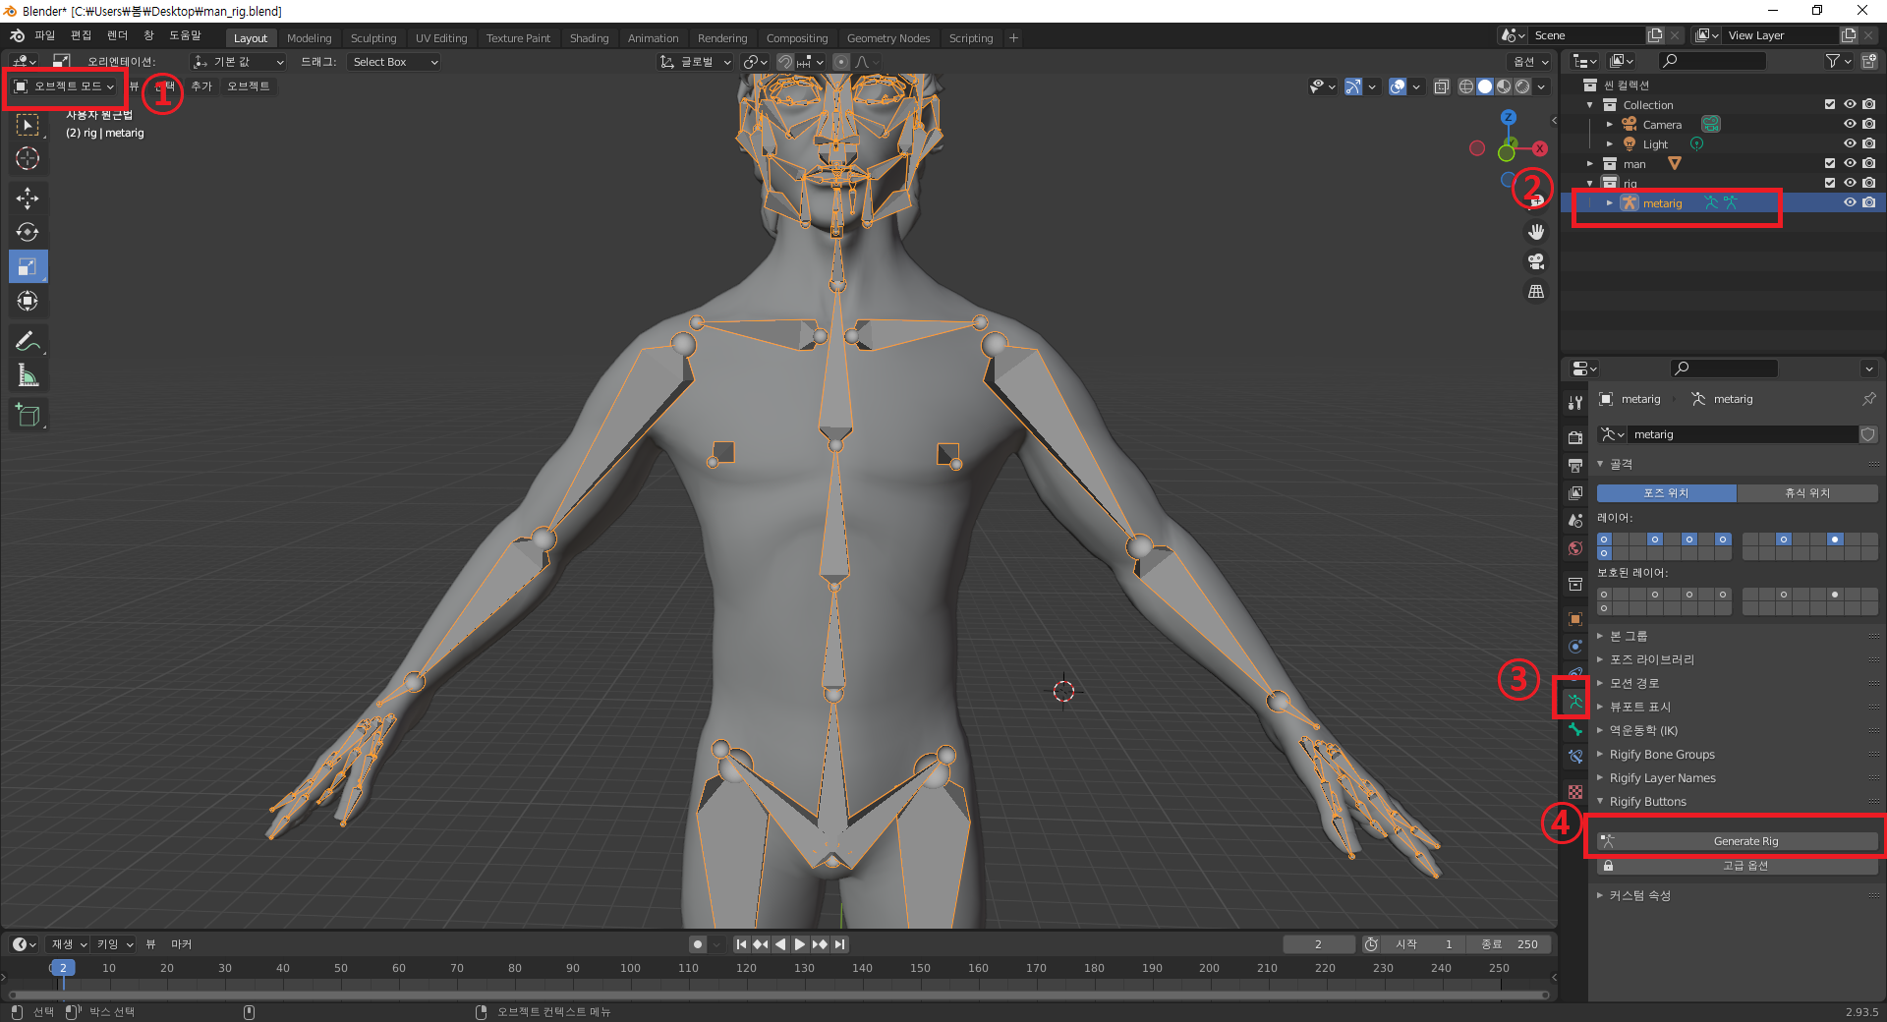
Task: Jump to the end frame in timeline
Action: (x=839, y=944)
